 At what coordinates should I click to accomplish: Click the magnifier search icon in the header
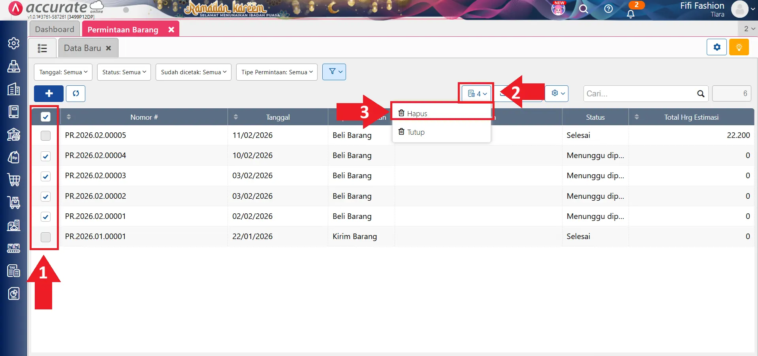(583, 9)
